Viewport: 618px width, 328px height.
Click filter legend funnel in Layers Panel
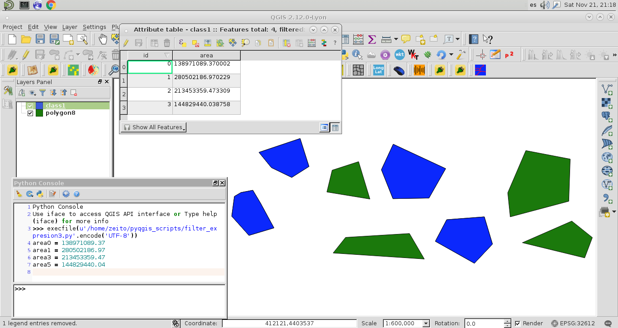click(x=43, y=93)
